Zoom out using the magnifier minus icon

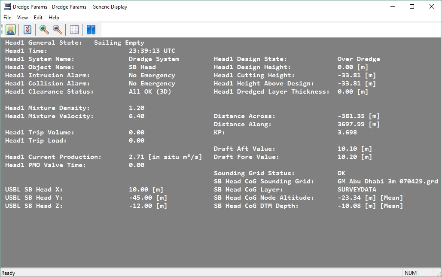(x=57, y=30)
